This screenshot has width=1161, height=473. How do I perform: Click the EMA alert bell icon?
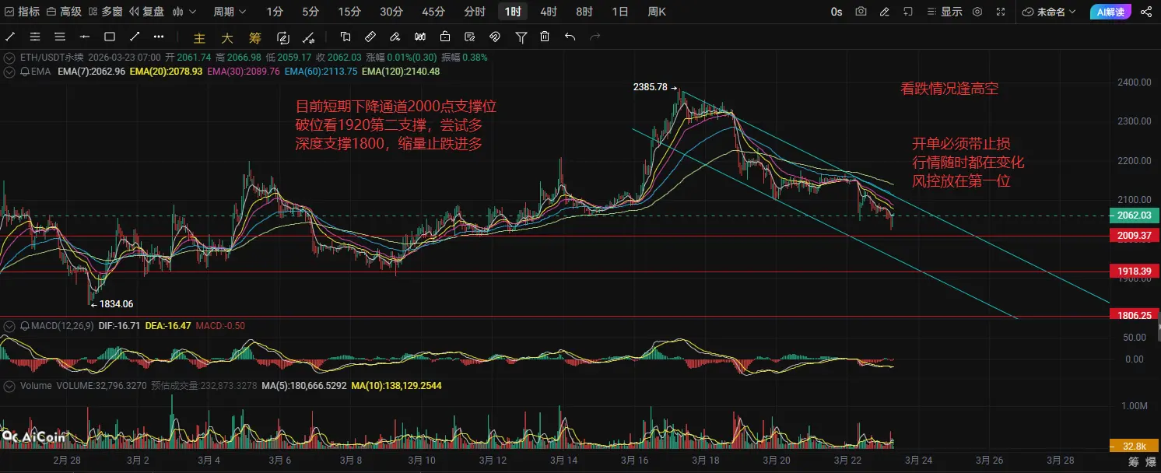(x=24, y=72)
